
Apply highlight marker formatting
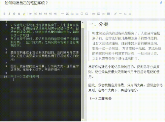click(x=24, y=14)
